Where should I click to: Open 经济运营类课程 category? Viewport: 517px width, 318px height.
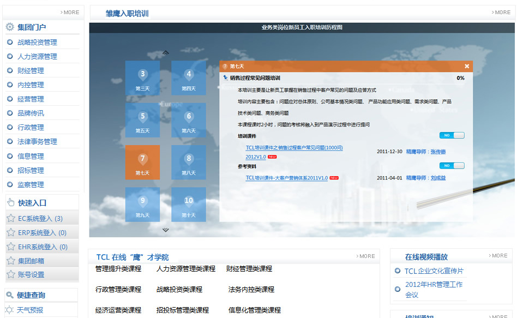[x=118, y=310]
